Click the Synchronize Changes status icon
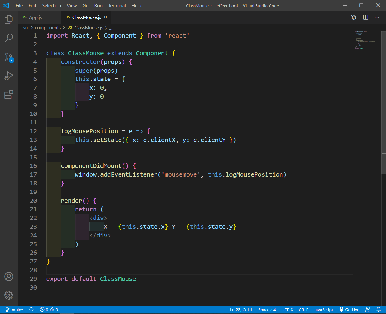Screen dimensions: 386x314 (x=31, y=309)
